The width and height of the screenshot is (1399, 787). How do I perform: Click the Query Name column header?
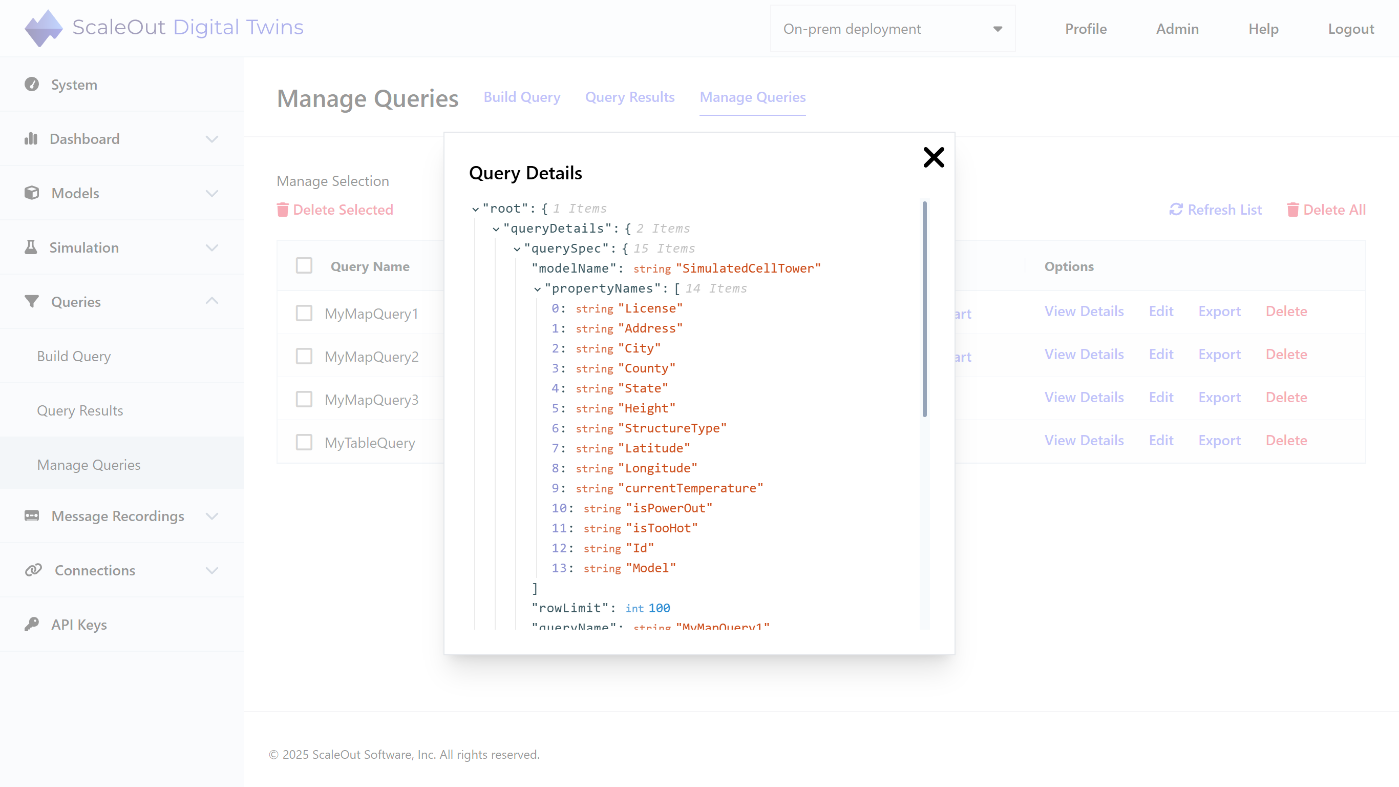[x=370, y=266]
